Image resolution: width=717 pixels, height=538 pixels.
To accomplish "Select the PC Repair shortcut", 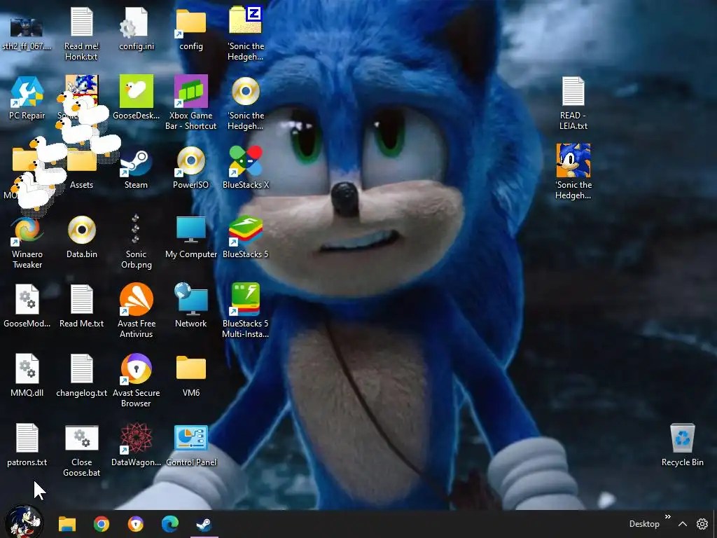I will [x=27, y=91].
